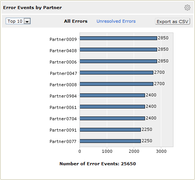Switch to the All Errors view
The width and height of the screenshot is (195, 180).
tap(76, 21)
